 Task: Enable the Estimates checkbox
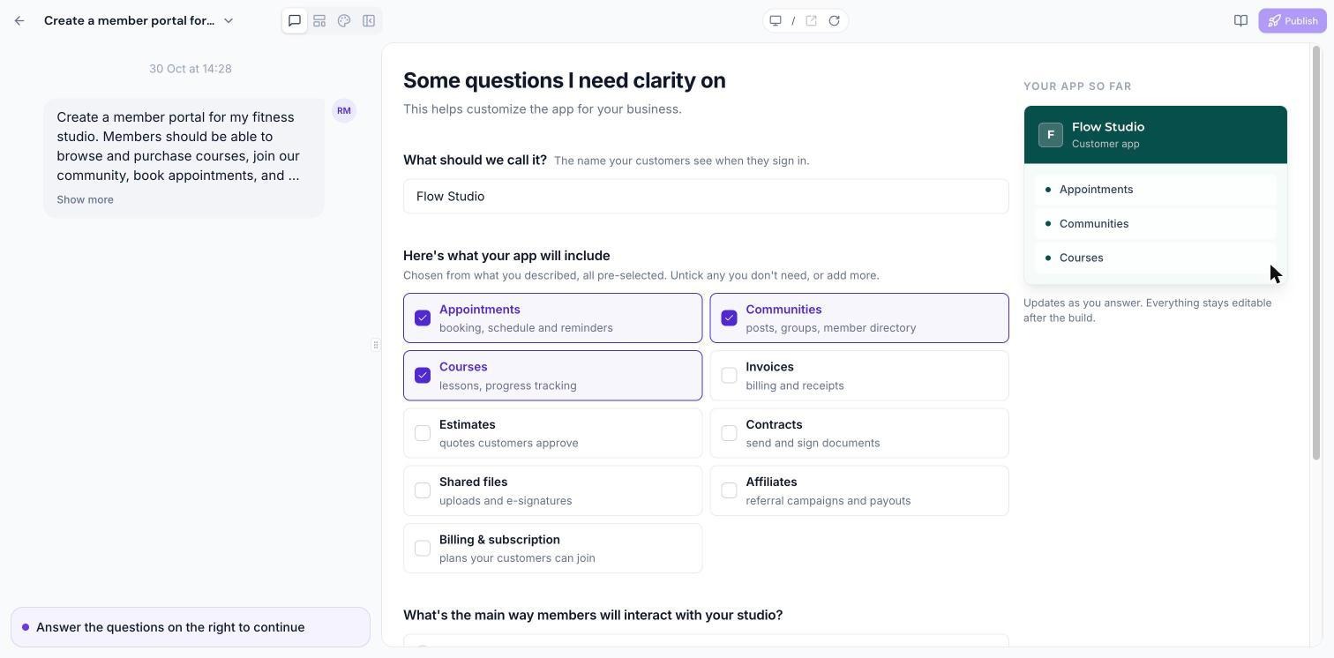click(423, 433)
